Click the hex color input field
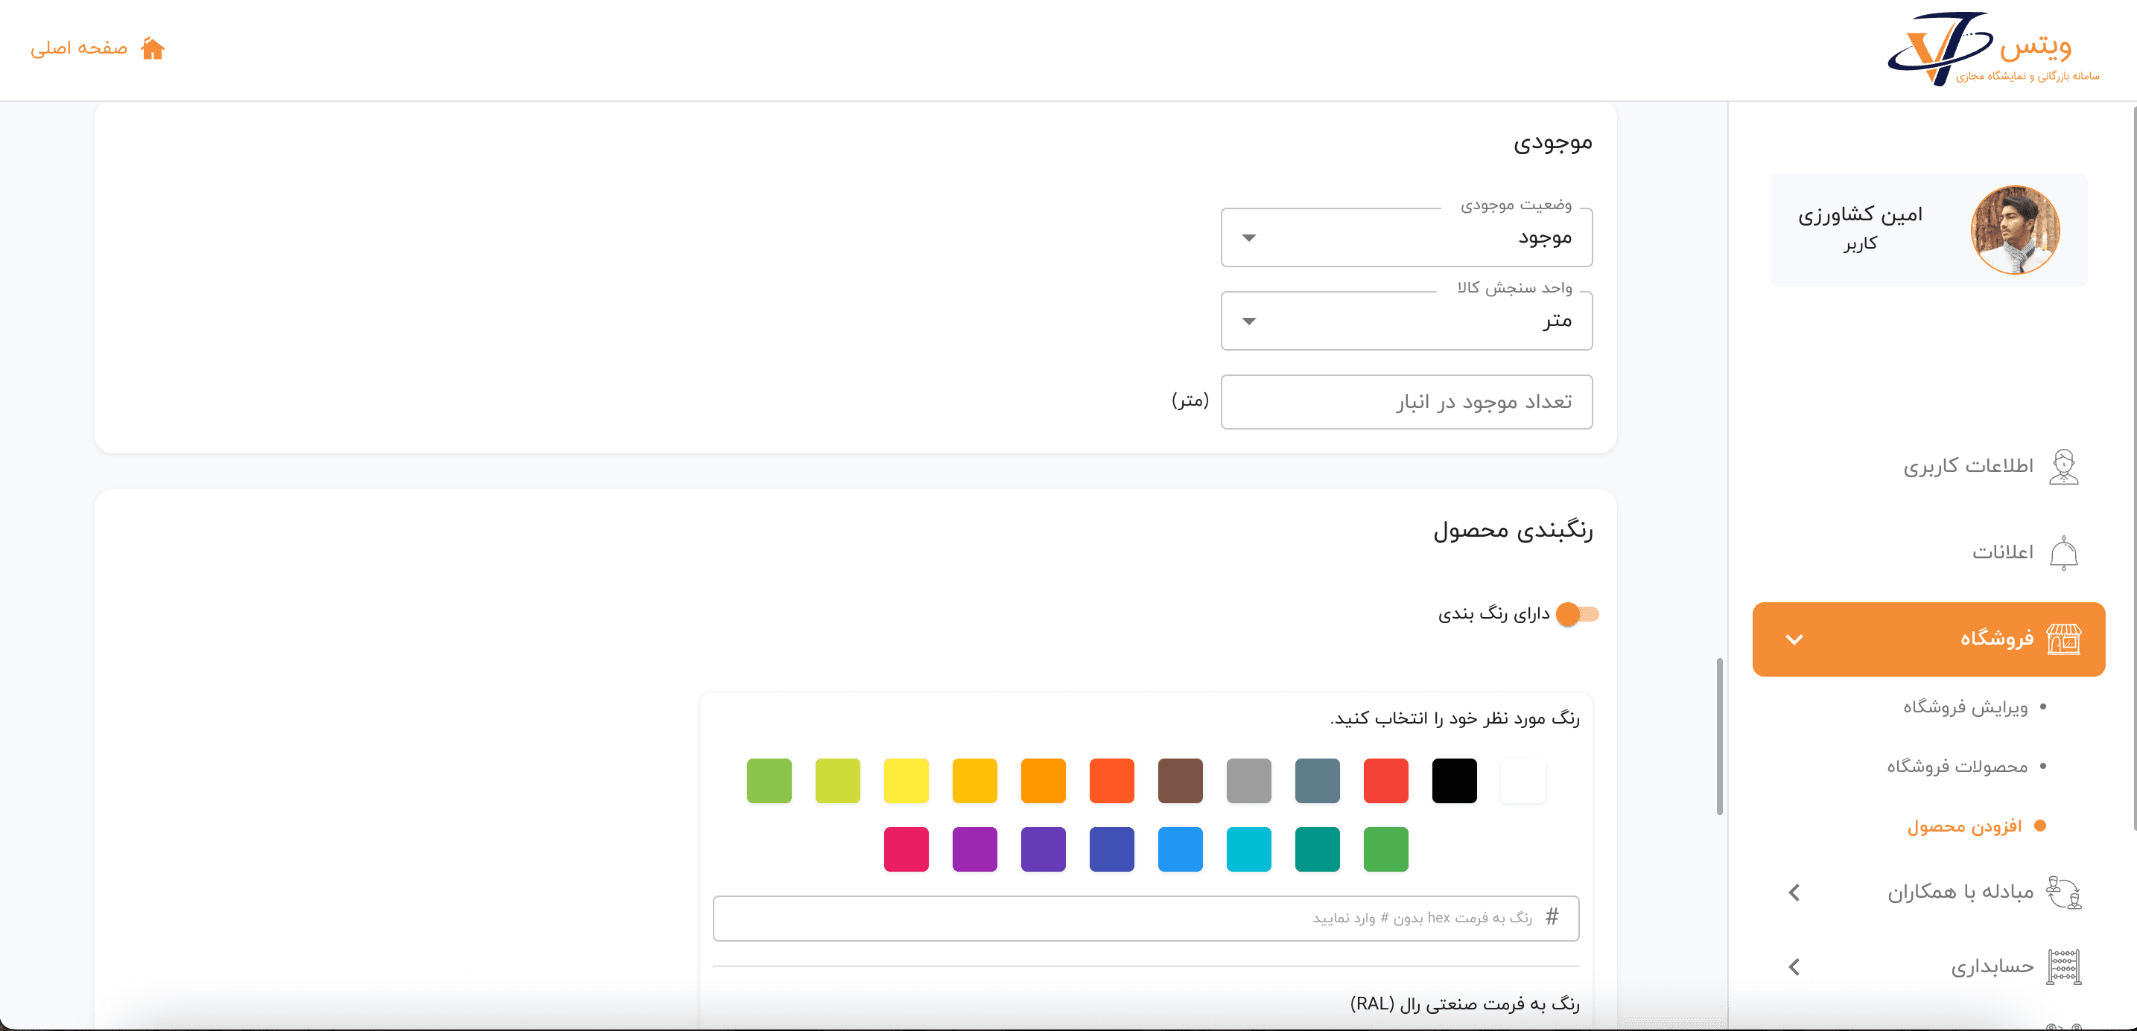 pyautogui.click(x=1145, y=919)
